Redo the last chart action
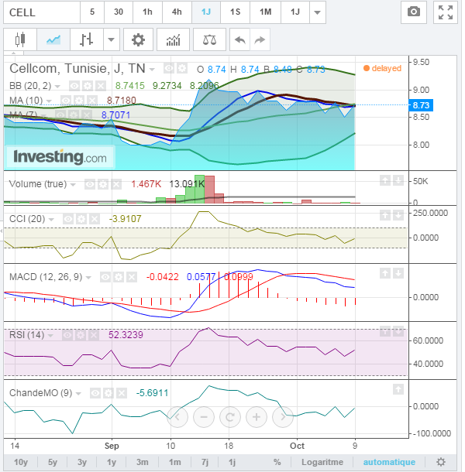465x472 pixels. click(260, 39)
